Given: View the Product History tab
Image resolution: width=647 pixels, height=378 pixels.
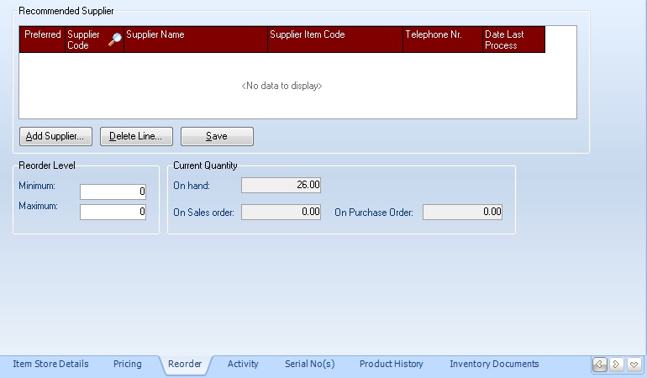Looking at the screenshot, I should 392,364.
